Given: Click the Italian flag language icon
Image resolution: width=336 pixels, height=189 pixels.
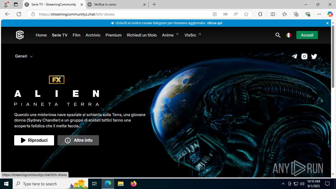Looking at the screenshot, I should (x=289, y=35).
